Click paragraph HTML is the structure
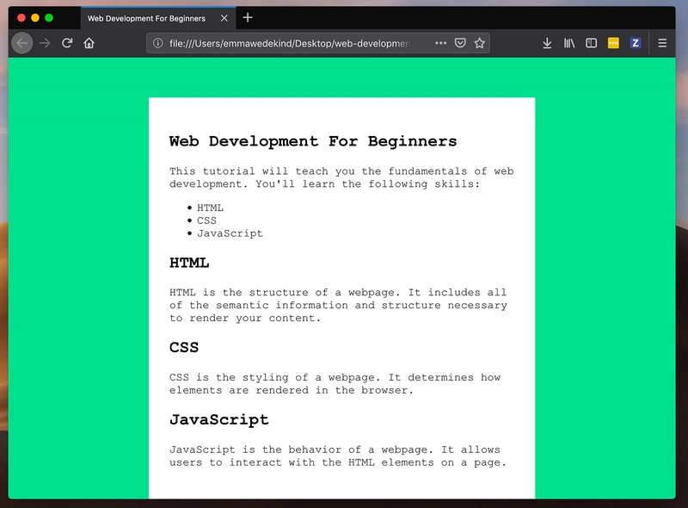 338,305
